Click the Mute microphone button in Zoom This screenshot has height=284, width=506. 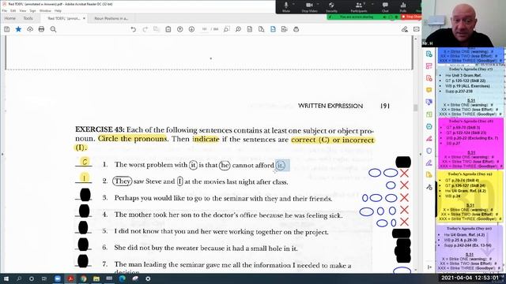coord(286,7)
